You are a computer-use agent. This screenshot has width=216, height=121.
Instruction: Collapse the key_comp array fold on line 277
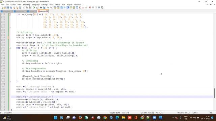coord(10,14)
